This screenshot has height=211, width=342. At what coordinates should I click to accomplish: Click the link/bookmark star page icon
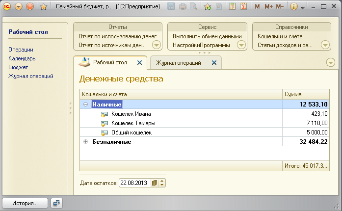(x=219, y=6)
